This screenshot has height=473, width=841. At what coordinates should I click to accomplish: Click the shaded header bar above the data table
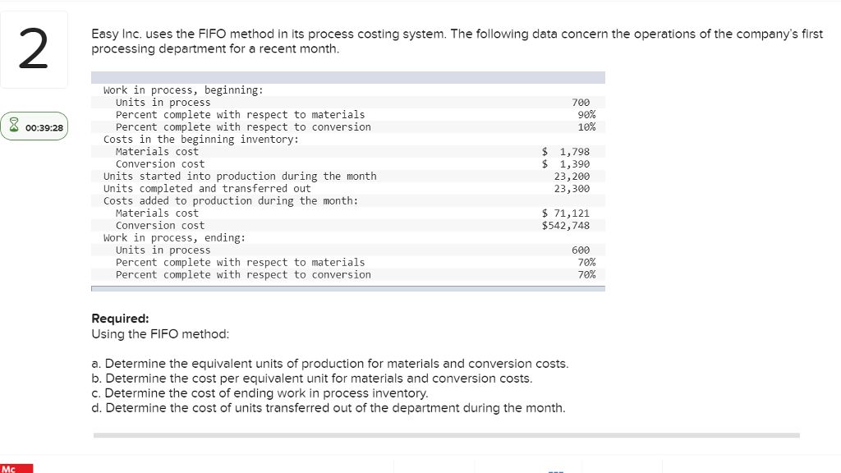tap(347, 77)
